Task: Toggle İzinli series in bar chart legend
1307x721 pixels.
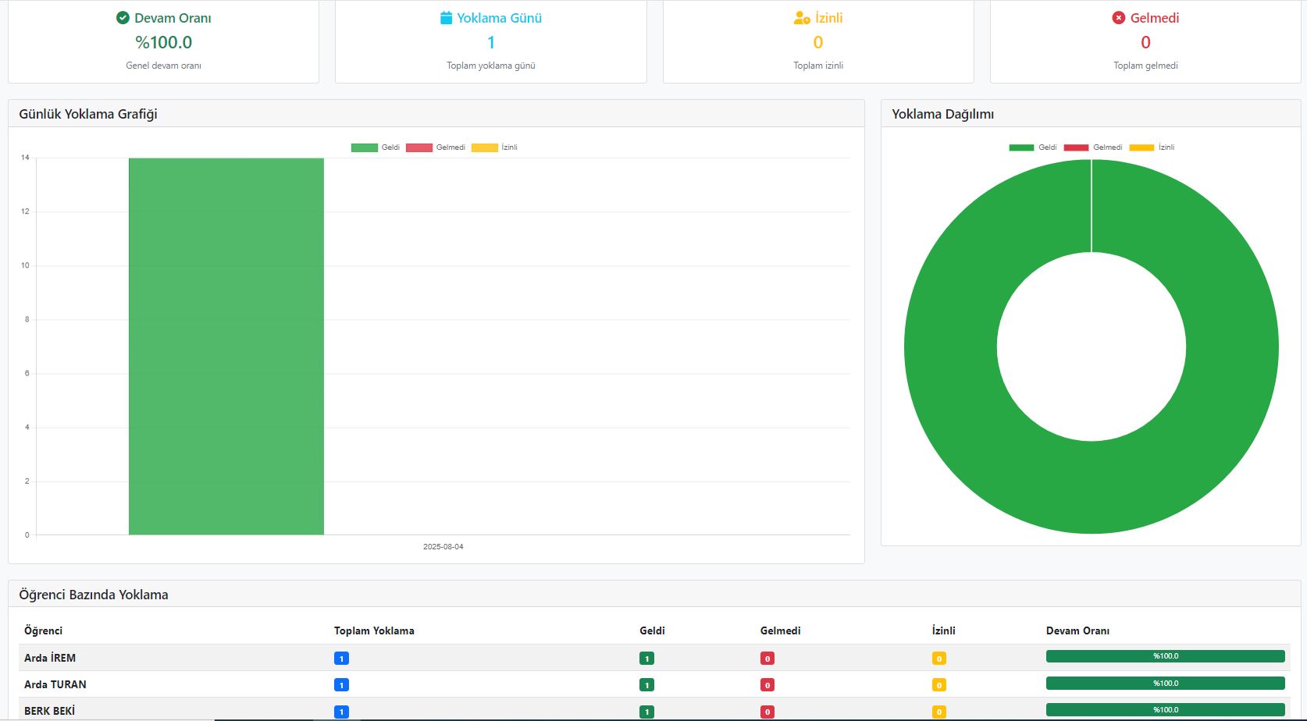Action: [495, 147]
